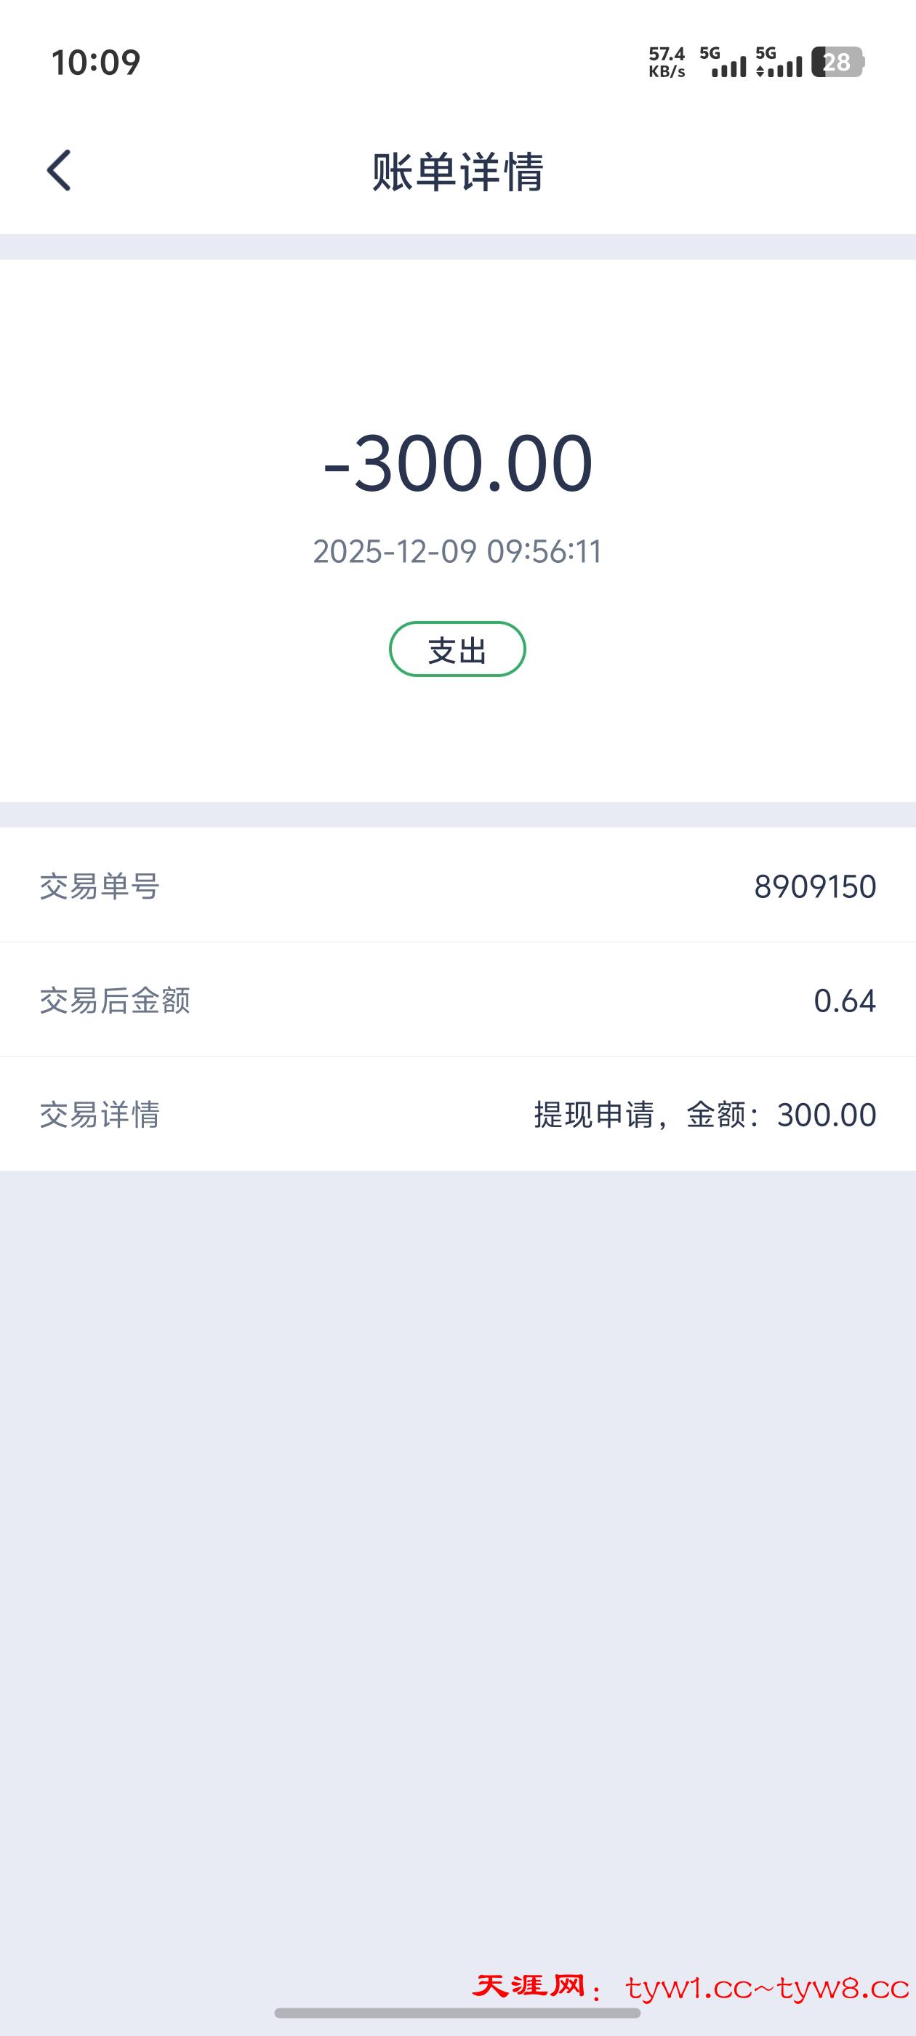Tap the network speed KB/s indicator
Screen dimensions: 916x2036
click(666, 62)
